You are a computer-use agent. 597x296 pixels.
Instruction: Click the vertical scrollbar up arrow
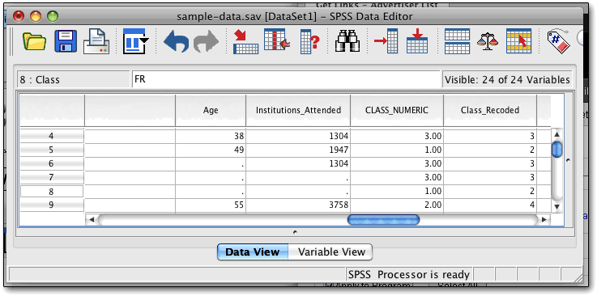556,134
